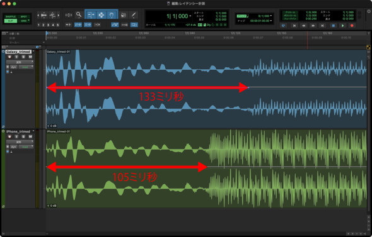Image resolution: width=372 pixels, height=237 pixels.
Task: Recall zoom preset 3
Action: pyautogui.click(x=48, y=25)
